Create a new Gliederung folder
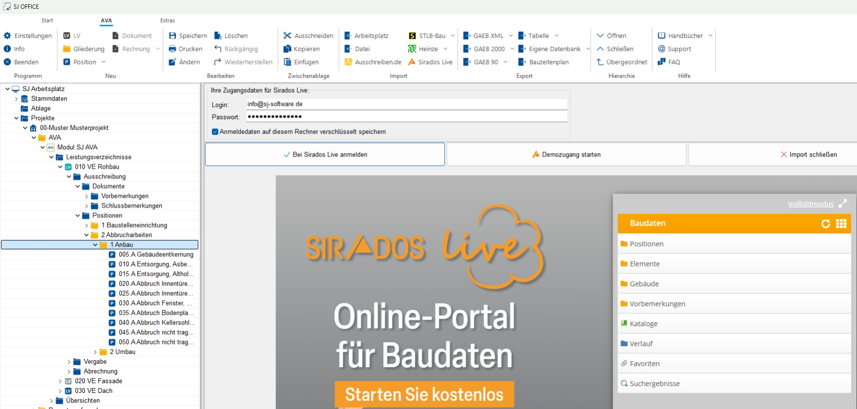This screenshot has height=409, width=857. pos(84,49)
